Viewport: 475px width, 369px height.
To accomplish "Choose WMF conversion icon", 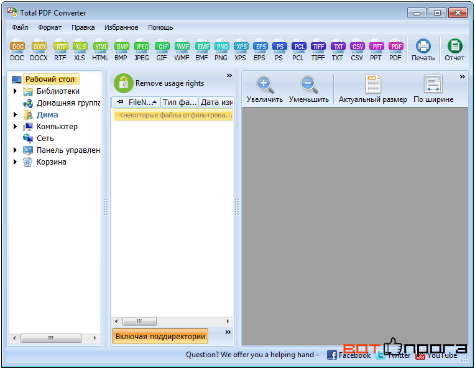I will coord(182,50).
